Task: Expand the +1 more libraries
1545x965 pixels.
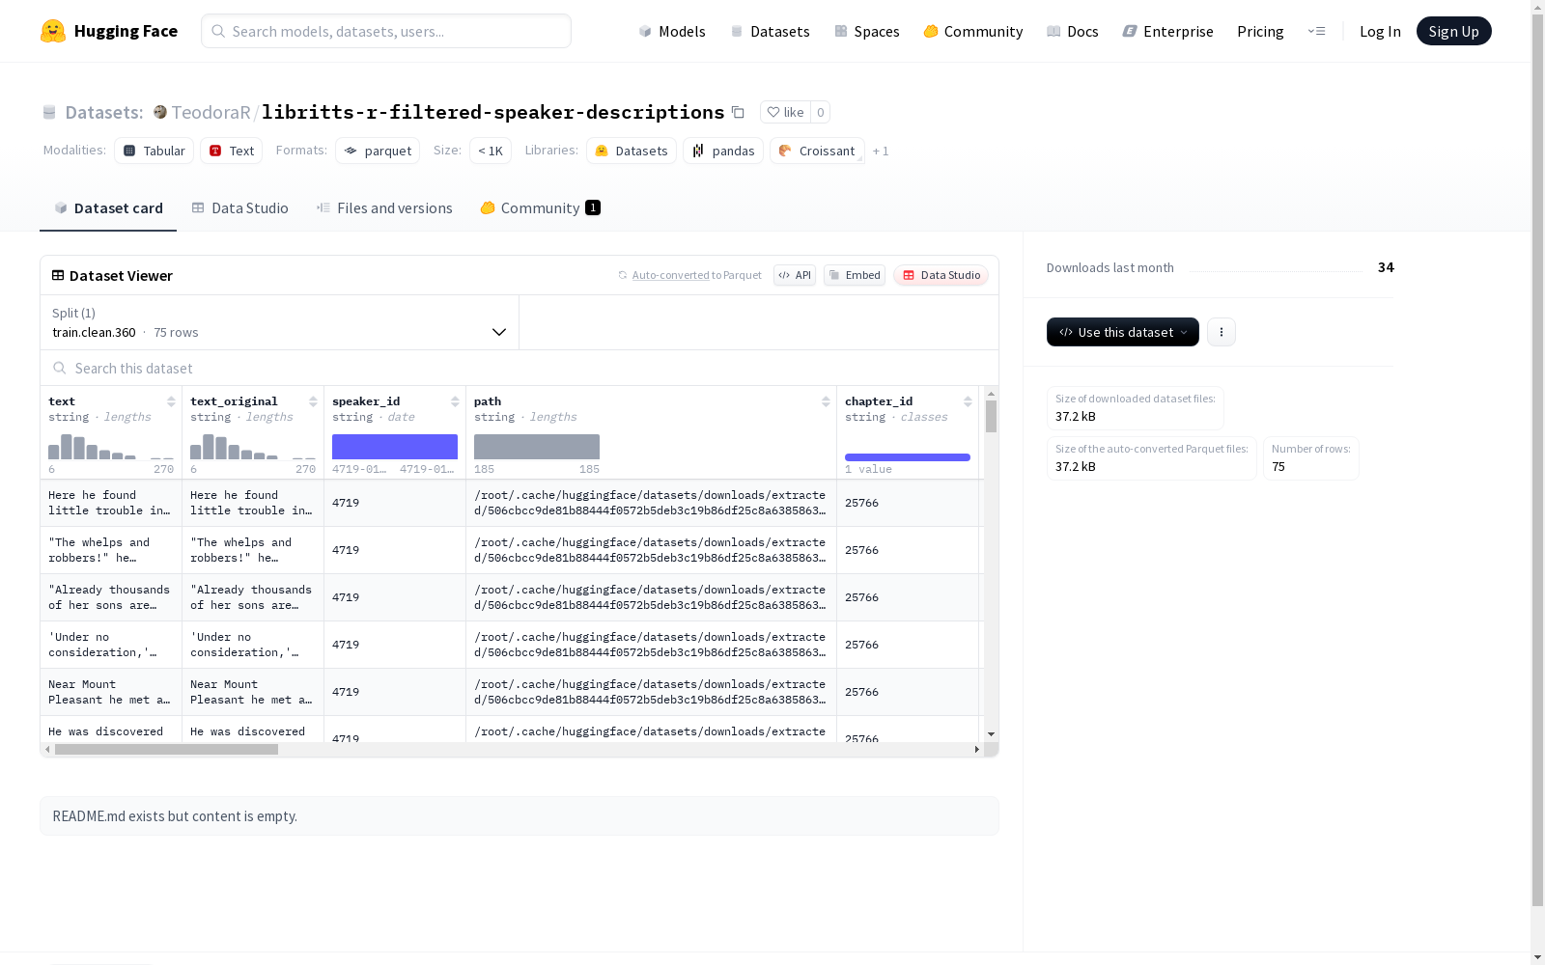Action: point(881,151)
